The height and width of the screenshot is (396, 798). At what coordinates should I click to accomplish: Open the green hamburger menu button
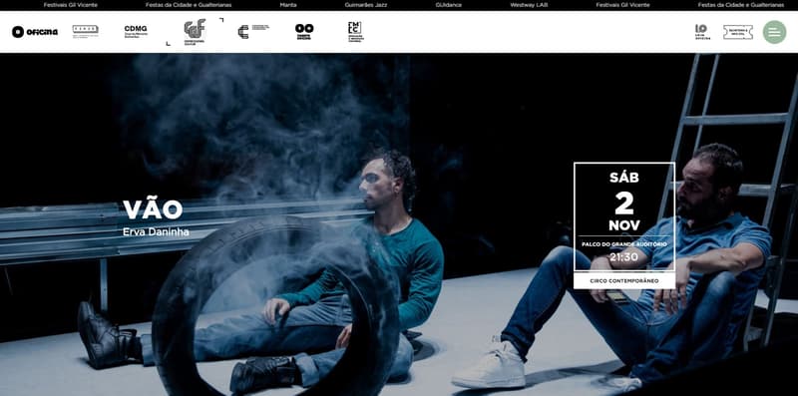point(774,32)
